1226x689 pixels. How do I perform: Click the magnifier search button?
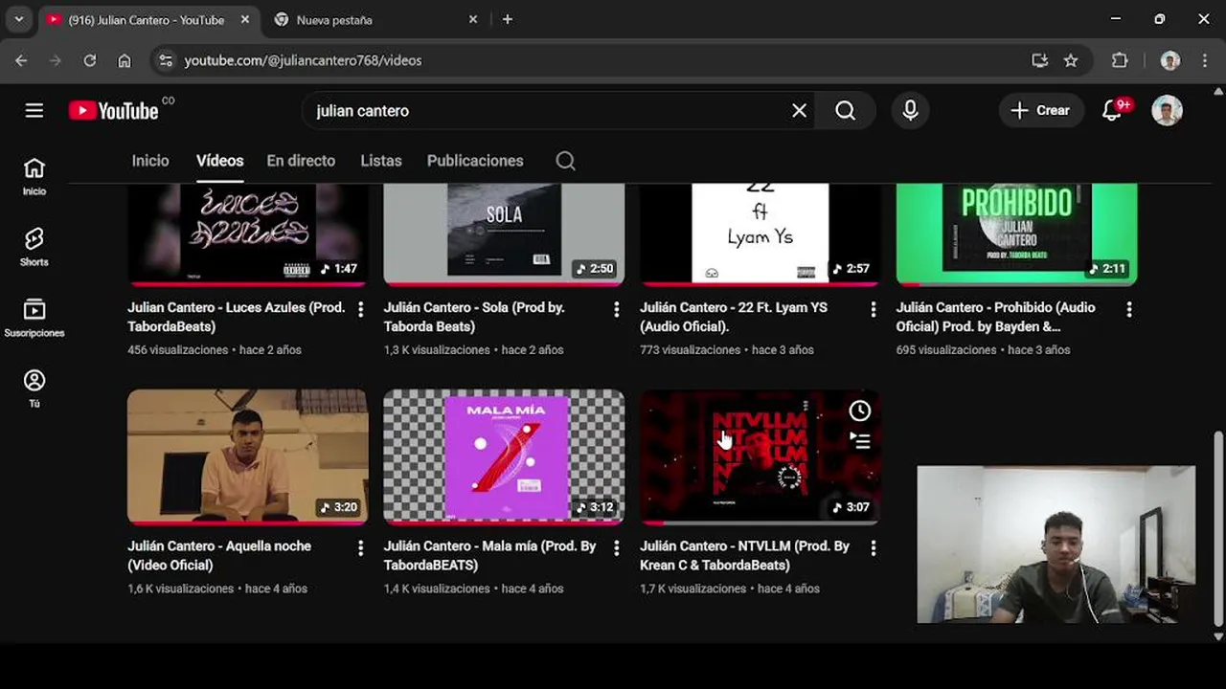(845, 111)
